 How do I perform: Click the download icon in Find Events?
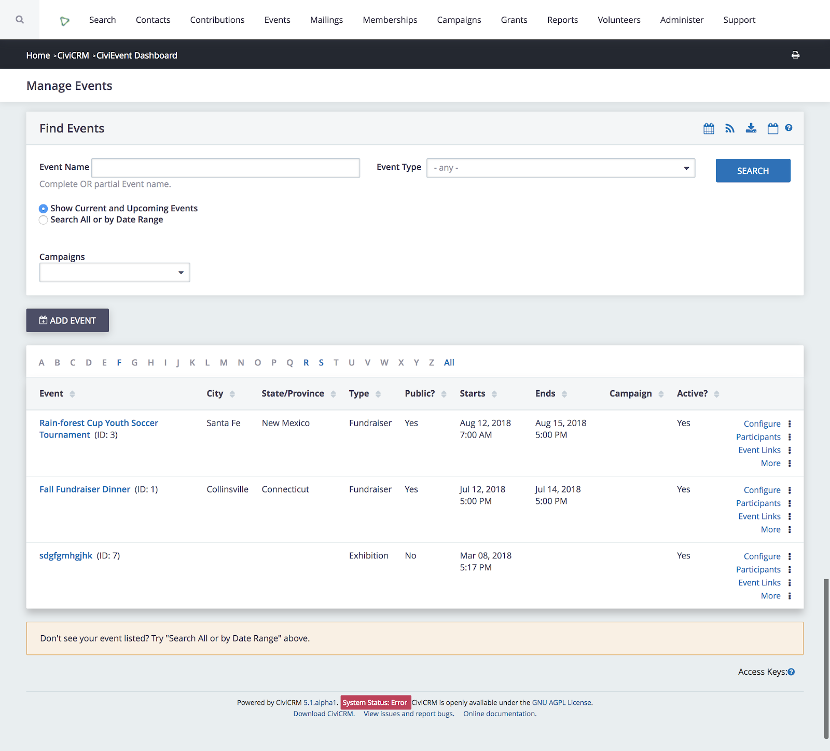click(x=751, y=128)
